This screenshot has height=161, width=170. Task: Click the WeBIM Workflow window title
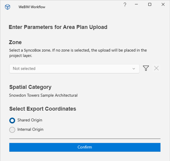[32, 7]
